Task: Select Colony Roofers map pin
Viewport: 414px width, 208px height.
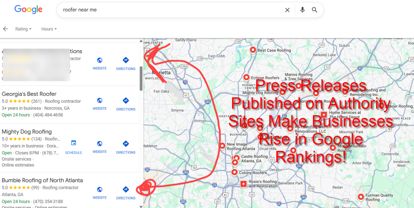Action: click(x=234, y=172)
